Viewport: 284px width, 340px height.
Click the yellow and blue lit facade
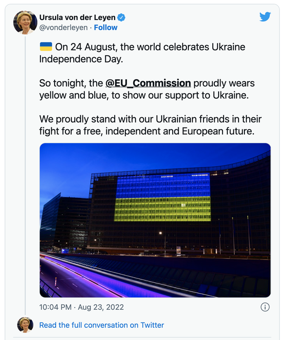162,197
